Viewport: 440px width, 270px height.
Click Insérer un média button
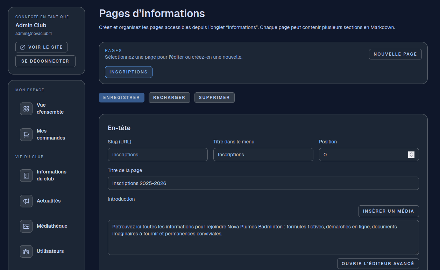click(388, 211)
